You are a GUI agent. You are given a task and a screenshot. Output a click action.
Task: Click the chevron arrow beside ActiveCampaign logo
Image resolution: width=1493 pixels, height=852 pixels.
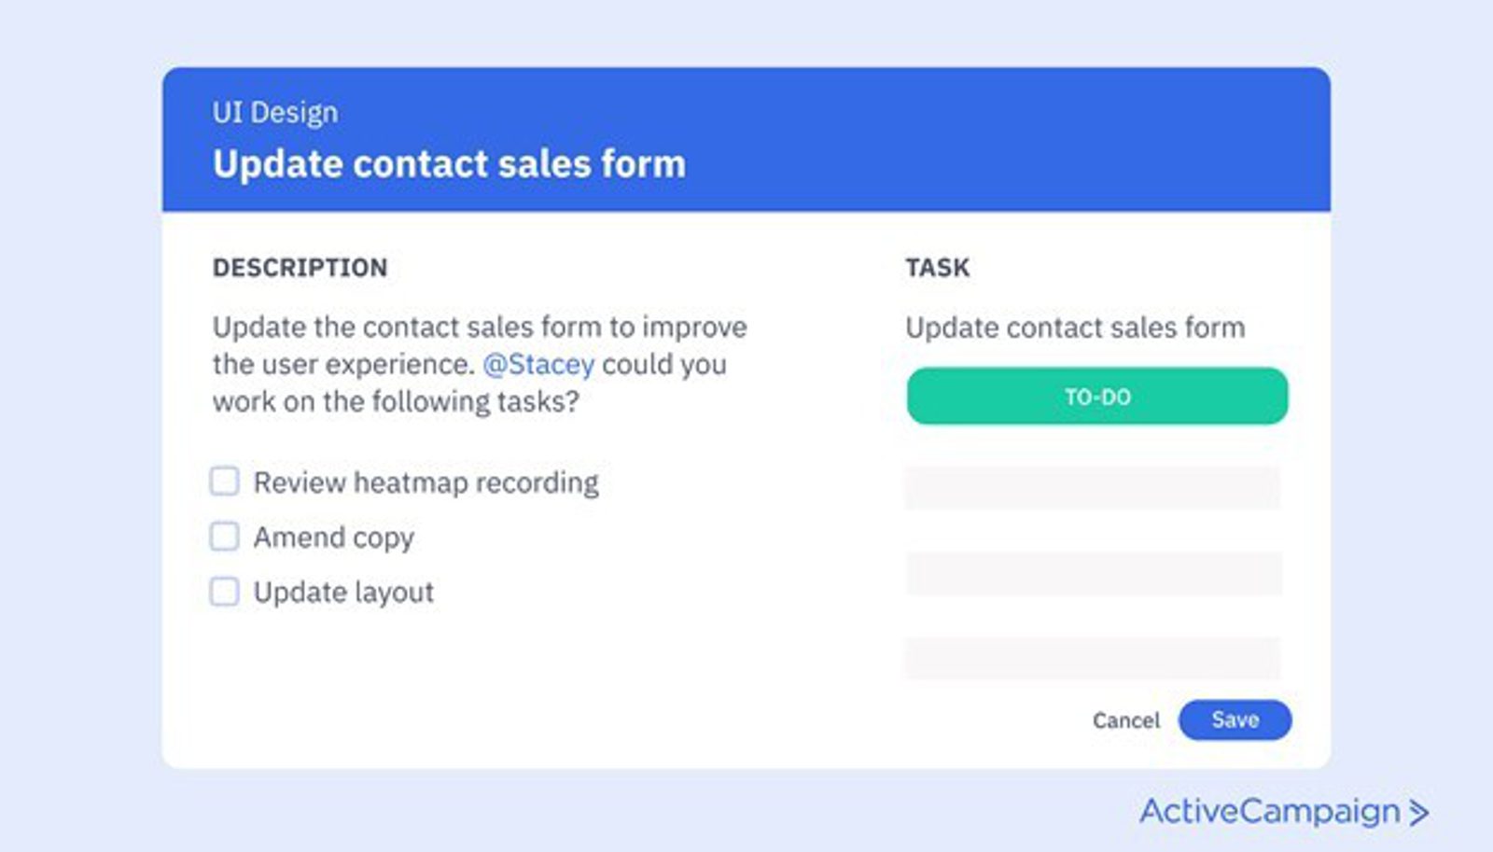point(1419,812)
